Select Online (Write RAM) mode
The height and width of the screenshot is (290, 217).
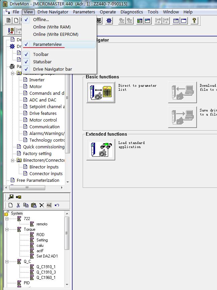coord(59,27)
